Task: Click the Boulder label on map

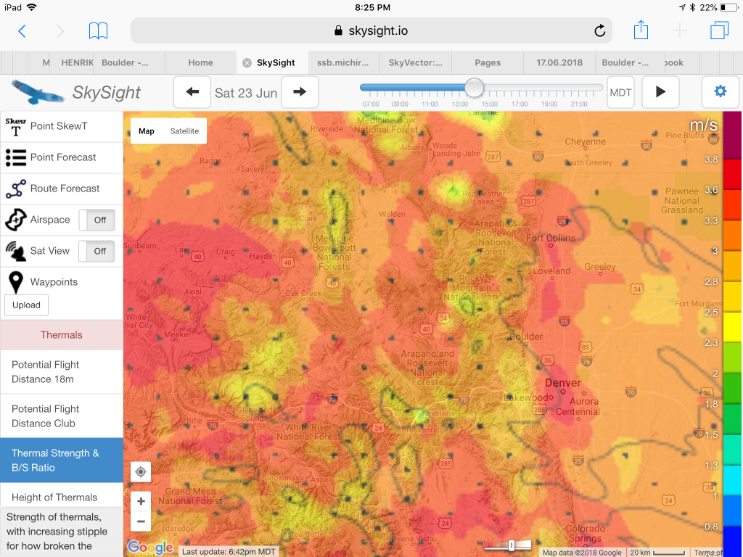Action: coord(526,337)
